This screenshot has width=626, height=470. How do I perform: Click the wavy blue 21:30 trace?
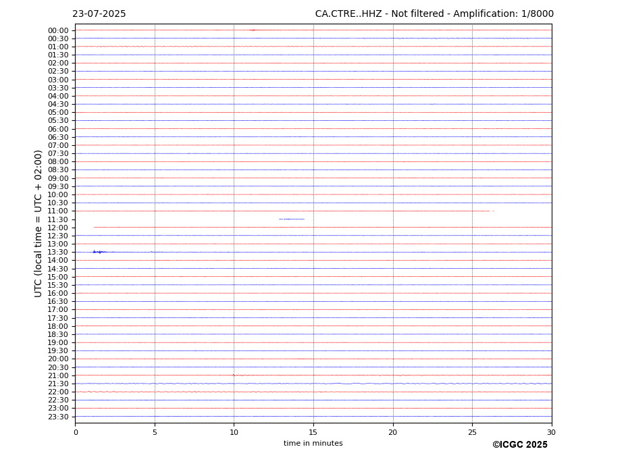click(313, 384)
